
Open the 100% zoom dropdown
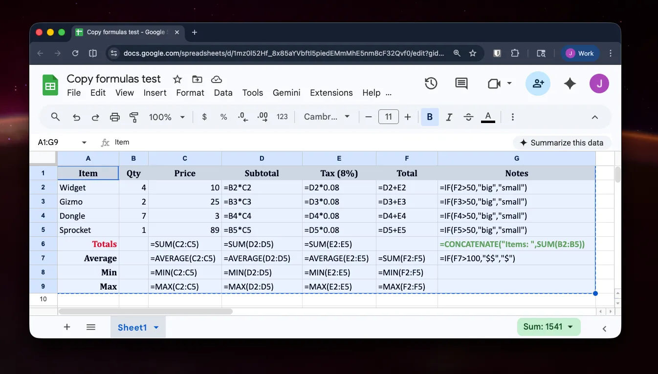pos(167,117)
